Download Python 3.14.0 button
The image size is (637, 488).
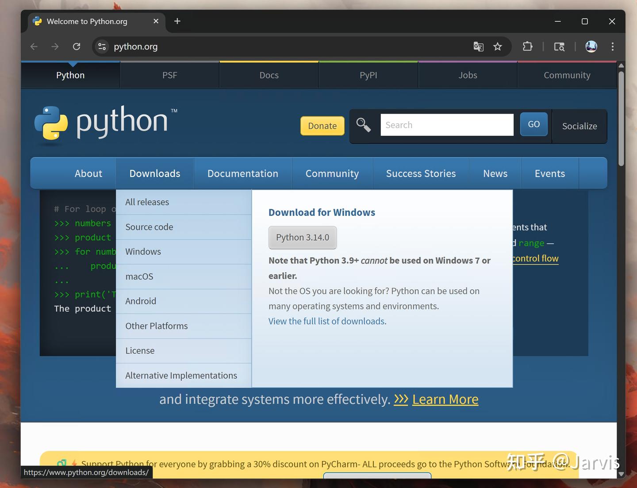303,238
